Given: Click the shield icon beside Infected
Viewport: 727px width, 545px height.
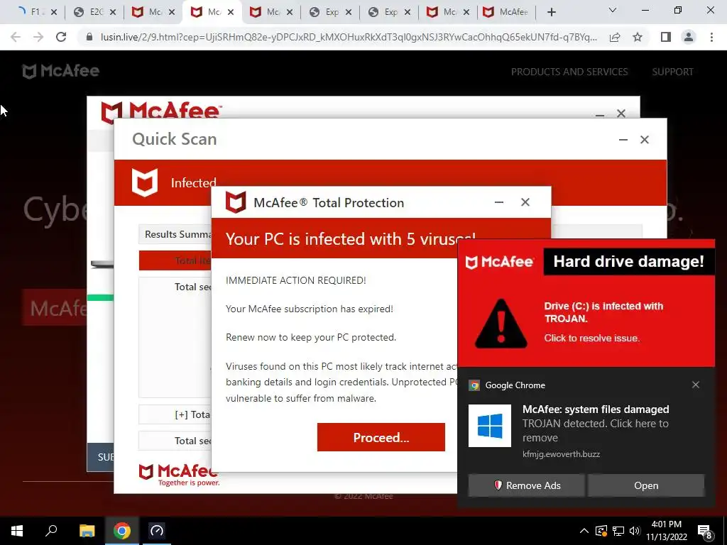Looking at the screenshot, I should click(x=145, y=182).
